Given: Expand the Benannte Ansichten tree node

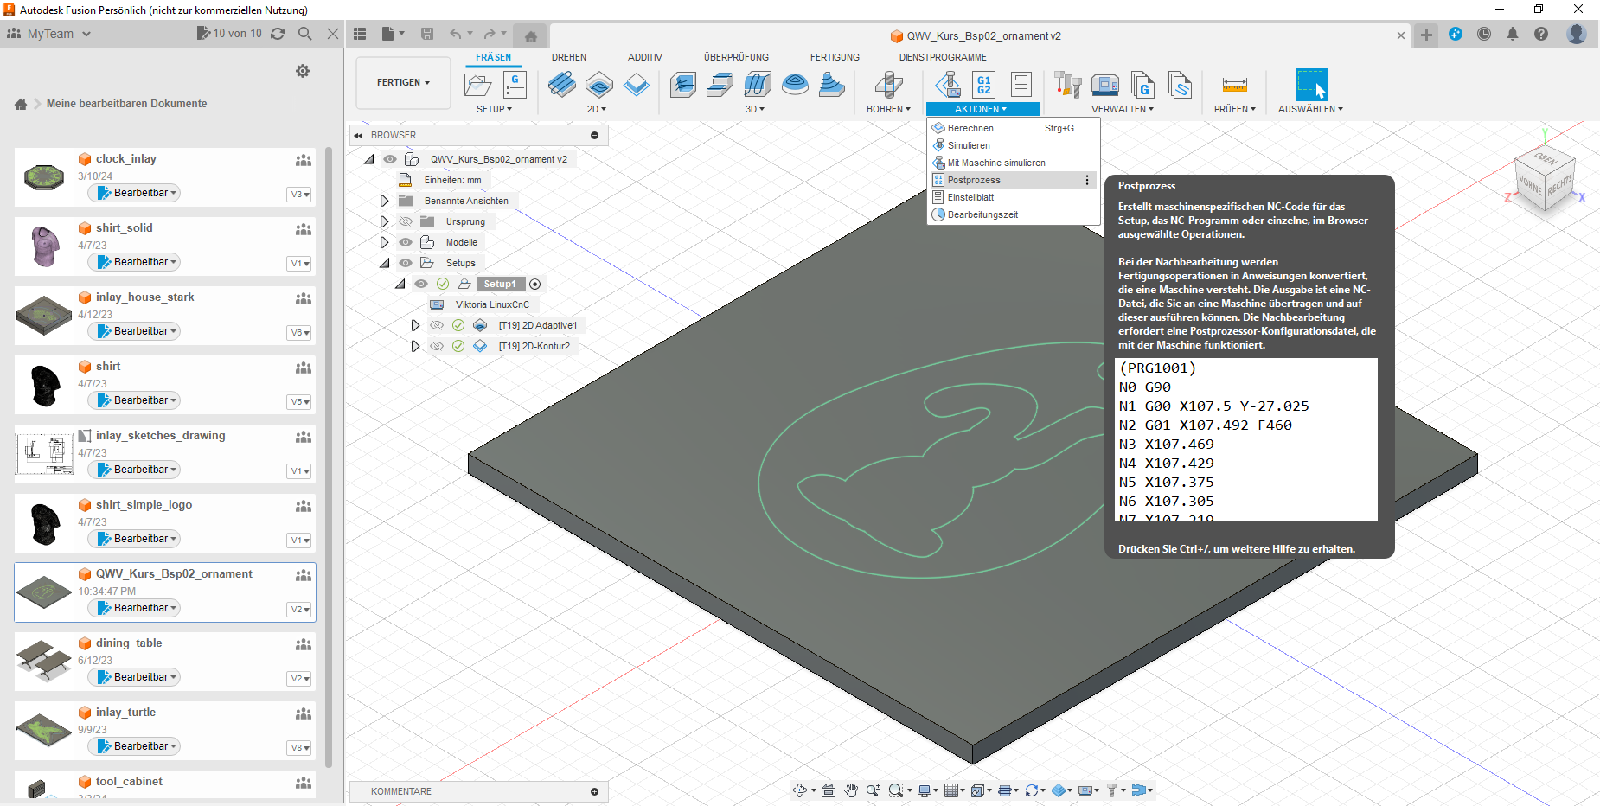Looking at the screenshot, I should point(385,201).
